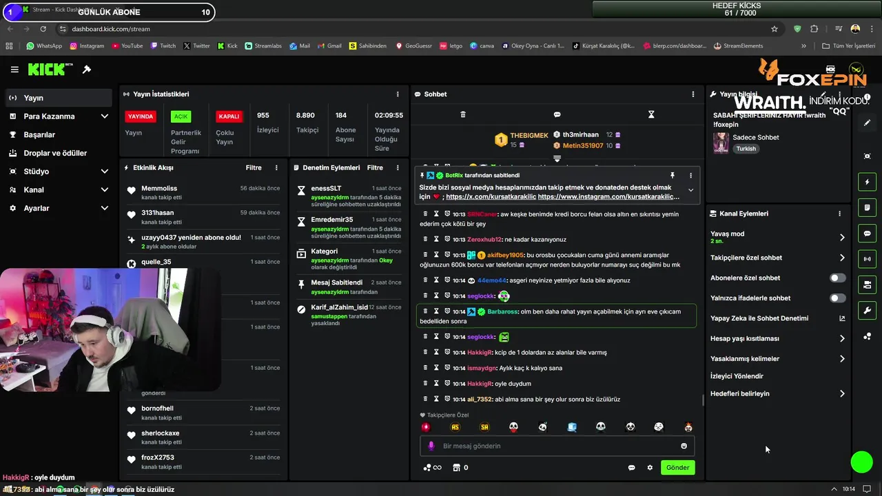Click the username Memmoliss in Etkinlik Akışı
The width and height of the screenshot is (882, 496).
[x=159, y=189]
